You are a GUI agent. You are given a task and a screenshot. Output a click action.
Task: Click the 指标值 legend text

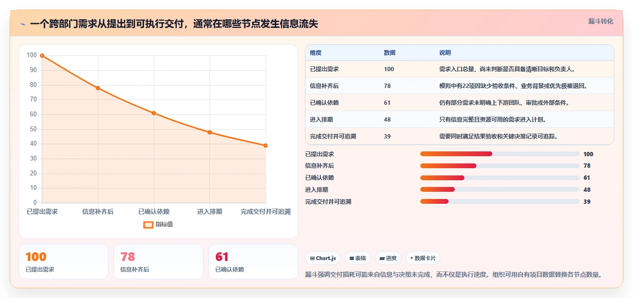(164, 224)
